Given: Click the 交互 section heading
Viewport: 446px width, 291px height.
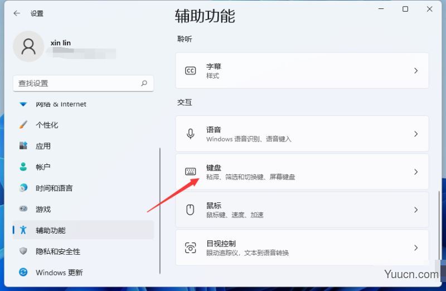Looking at the screenshot, I should [185, 102].
